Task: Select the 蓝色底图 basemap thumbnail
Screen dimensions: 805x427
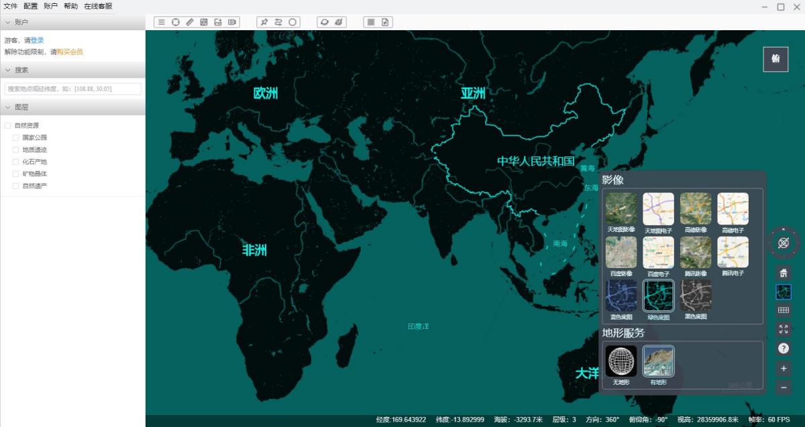Action: click(621, 296)
